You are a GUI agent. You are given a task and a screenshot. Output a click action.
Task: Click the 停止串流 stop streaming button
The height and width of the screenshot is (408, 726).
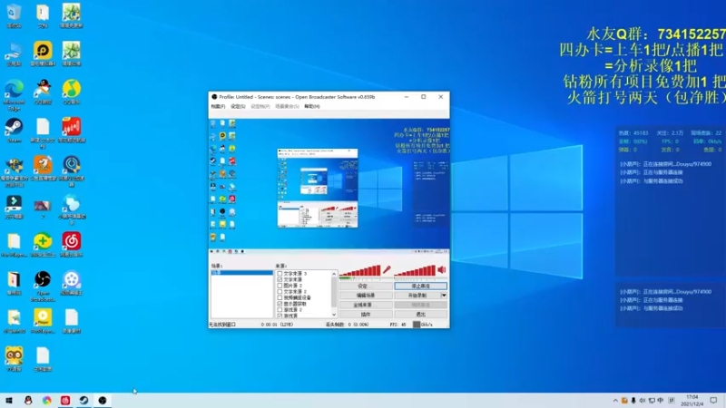pyautogui.click(x=421, y=286)
